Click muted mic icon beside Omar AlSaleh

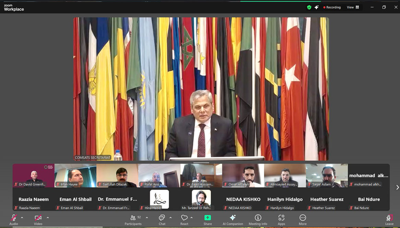pyautogui.click(x=225, y=184)
